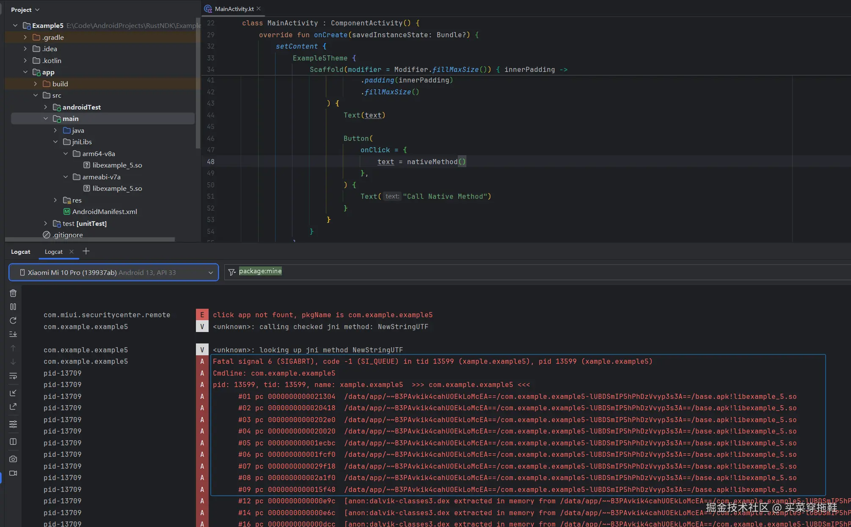Toggle scroll to end in Logcat
This screenshot has height=527, width=851.
(x=13, y=334)
